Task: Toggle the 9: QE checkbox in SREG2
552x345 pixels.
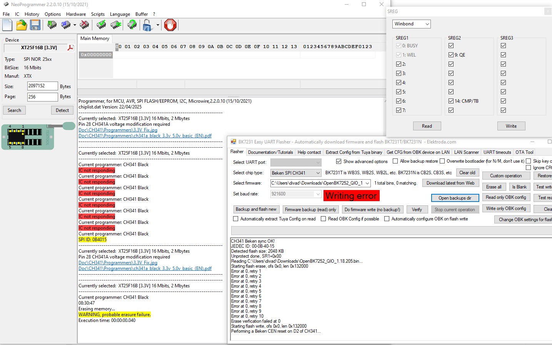Action: [x=451, y=55]
